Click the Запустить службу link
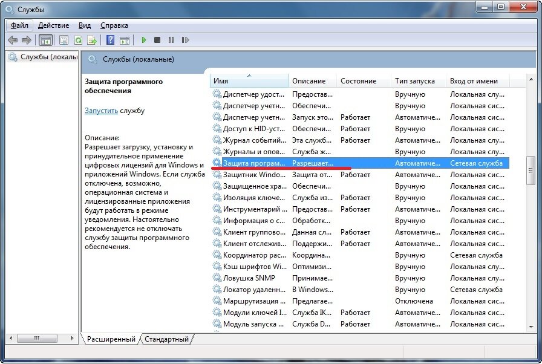542x364 pixels. click(100, 111)
